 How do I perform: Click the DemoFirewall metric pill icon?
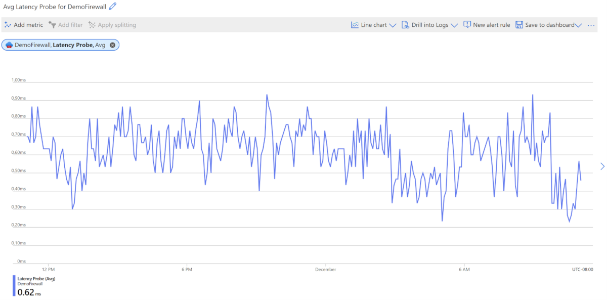10,45
